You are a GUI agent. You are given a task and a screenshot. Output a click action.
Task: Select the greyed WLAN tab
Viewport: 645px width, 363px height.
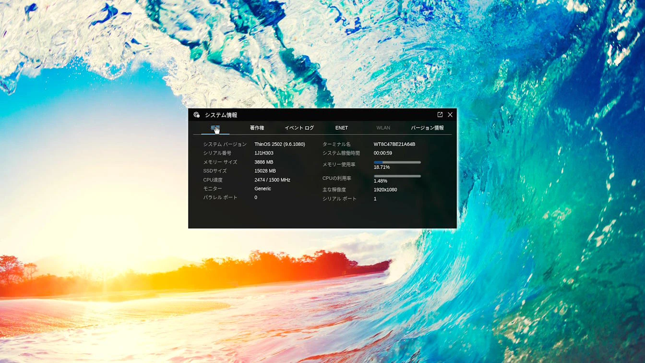pos(383,128)
